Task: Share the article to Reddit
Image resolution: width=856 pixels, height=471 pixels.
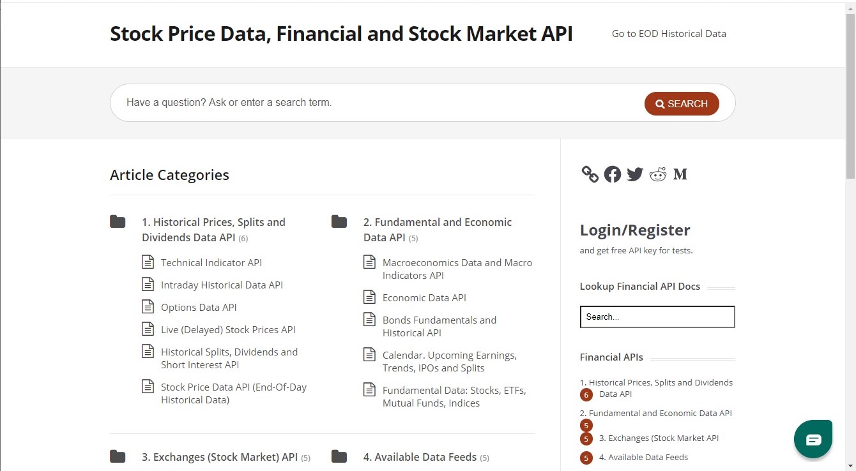Action: (x=657, y=174)
